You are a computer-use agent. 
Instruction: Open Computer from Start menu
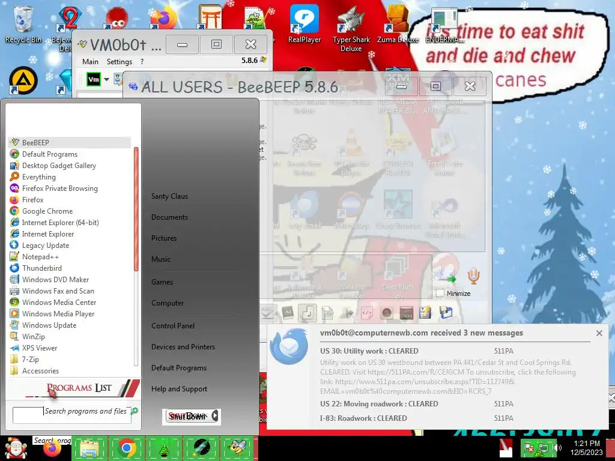[168, 303]
